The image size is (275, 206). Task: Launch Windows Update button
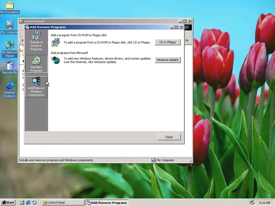pos(168,60)
